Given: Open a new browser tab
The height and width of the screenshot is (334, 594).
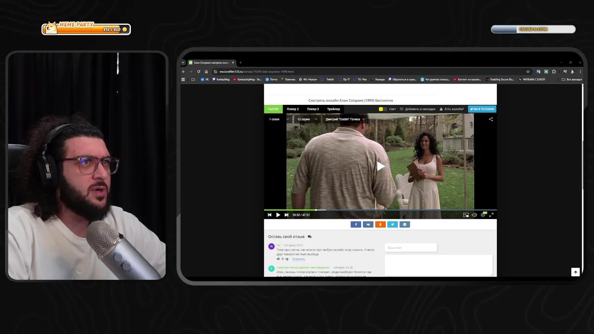Looking at the screenshot, I should pyautogui.click(x=240, y=63).
